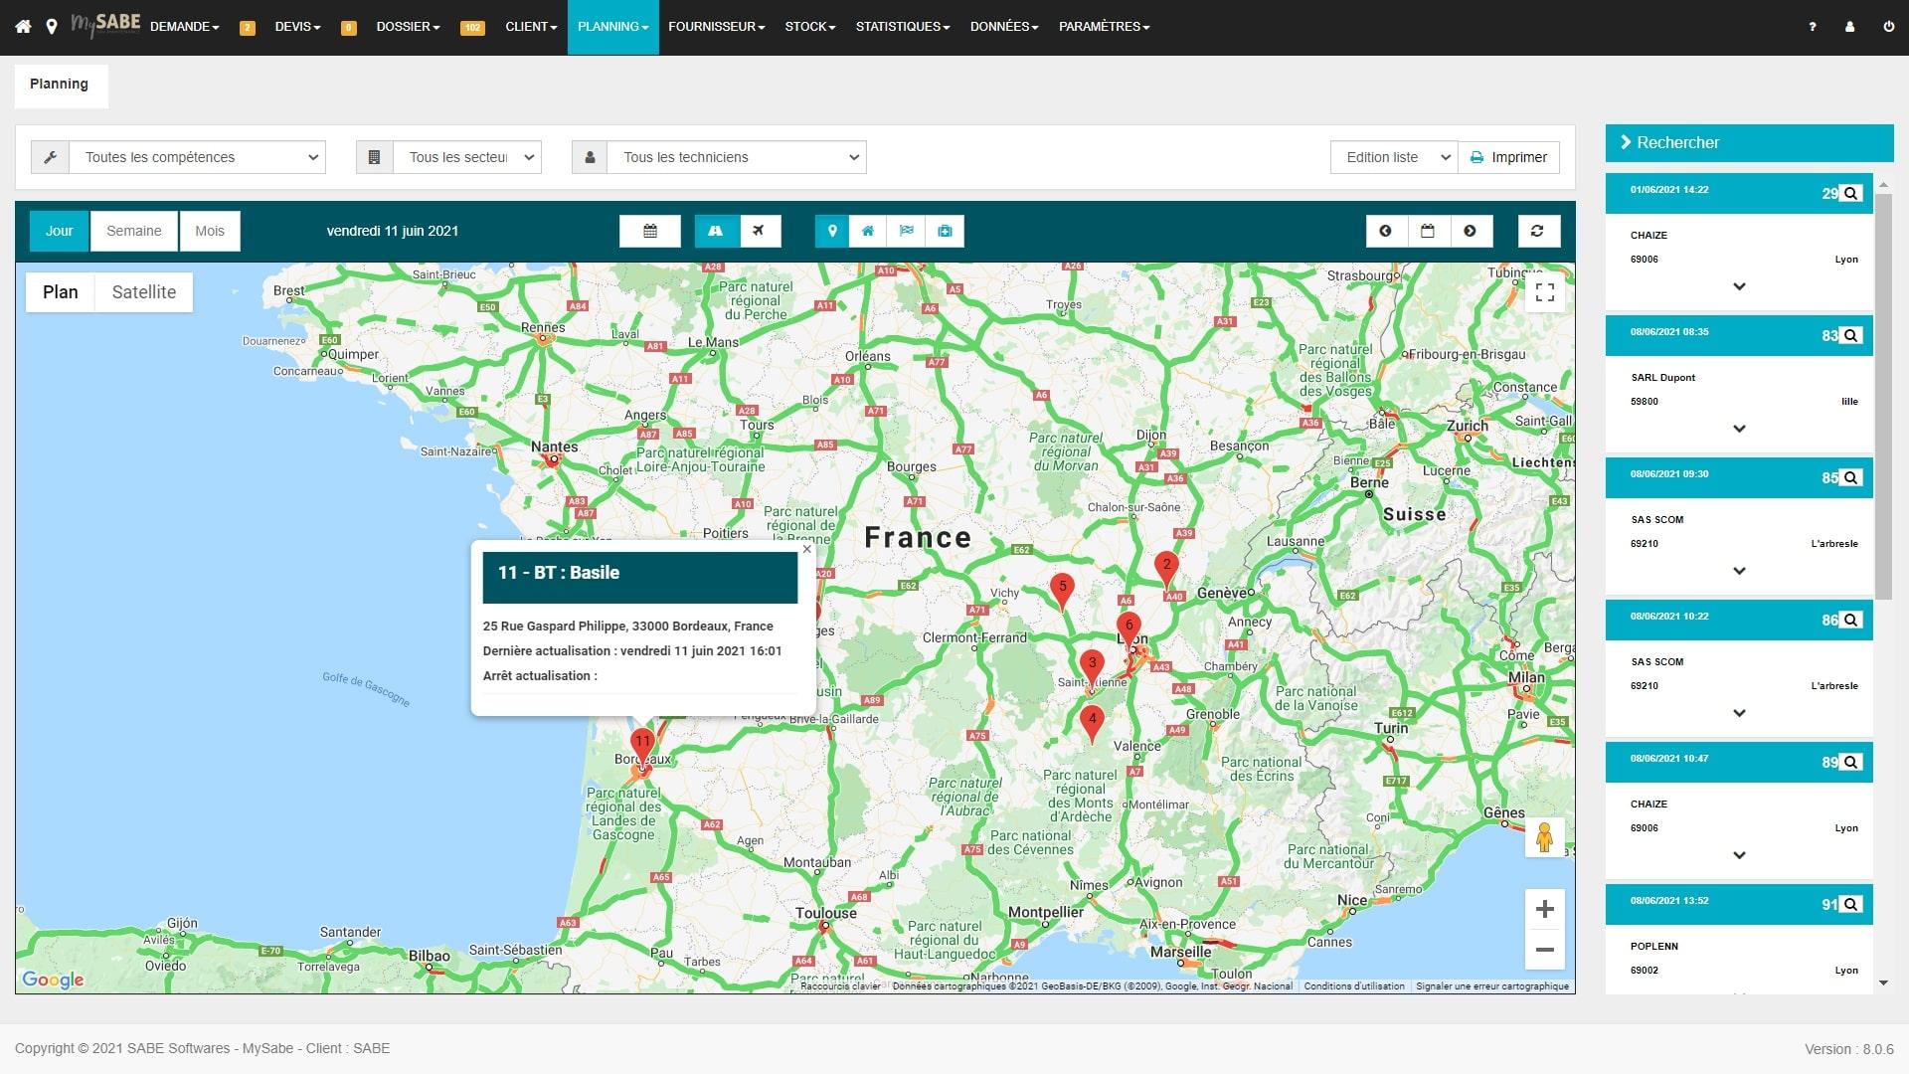The height and width of the screenshot is (1074, 1909).
Task: Click the geolocation/pin icon in toolbar
Action: pos(830,230)
